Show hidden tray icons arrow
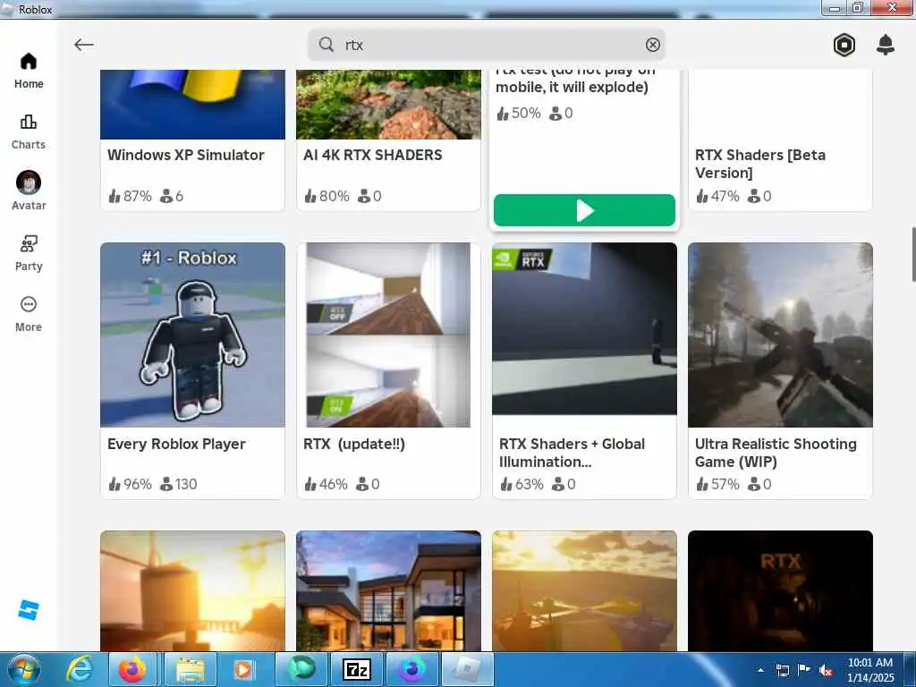The height and width of the screenshot is (687, 916). (x=760, y=670)
